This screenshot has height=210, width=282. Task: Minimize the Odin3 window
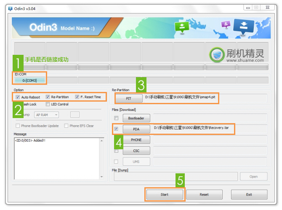[248, 8]
